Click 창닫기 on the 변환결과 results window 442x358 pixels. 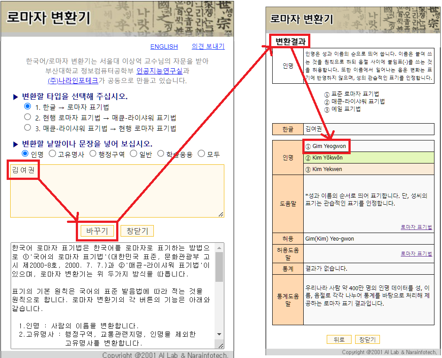coord(367,339)
